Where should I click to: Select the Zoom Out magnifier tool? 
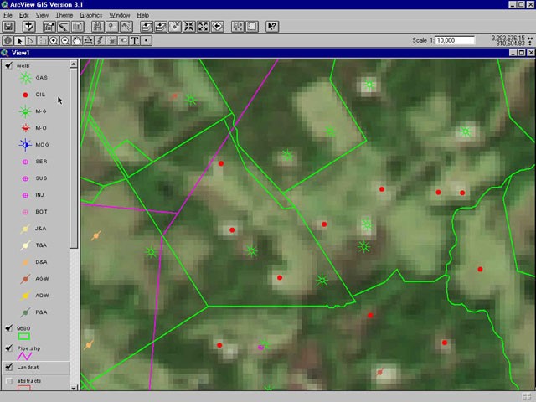[x=65, y=40]
